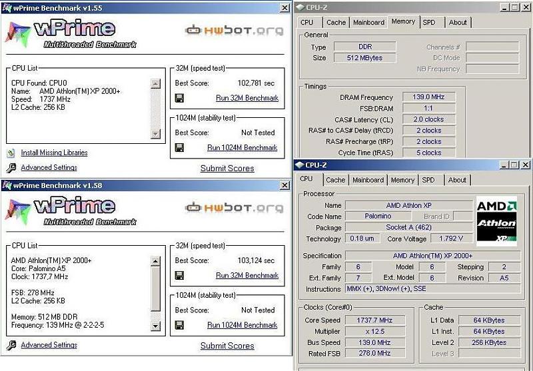533x371 pixels.
Task: Click the Code Name Palomino field
Action: 378,216
